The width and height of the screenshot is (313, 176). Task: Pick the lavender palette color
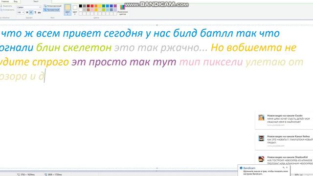pyautogui.click(x=115, y=10)
